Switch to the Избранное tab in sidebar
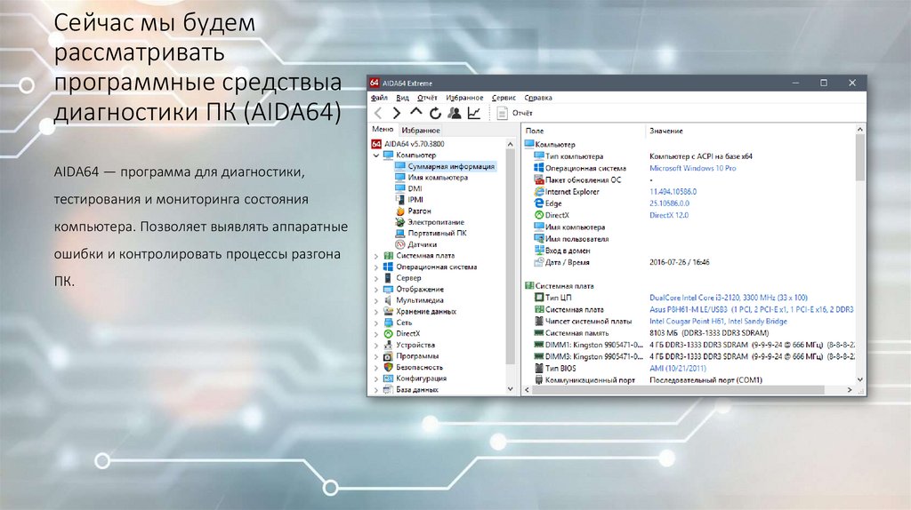Image resolution: width=911 pixels, height=510 pixels. (x=421, y=131)
